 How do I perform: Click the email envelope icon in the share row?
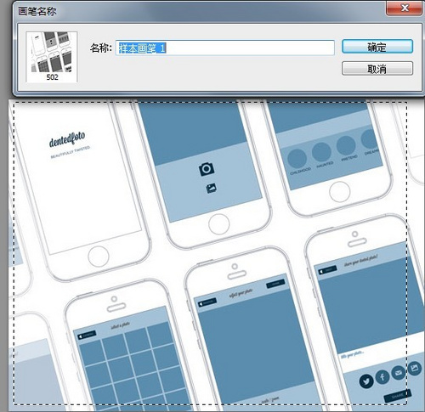click(399, 373)
